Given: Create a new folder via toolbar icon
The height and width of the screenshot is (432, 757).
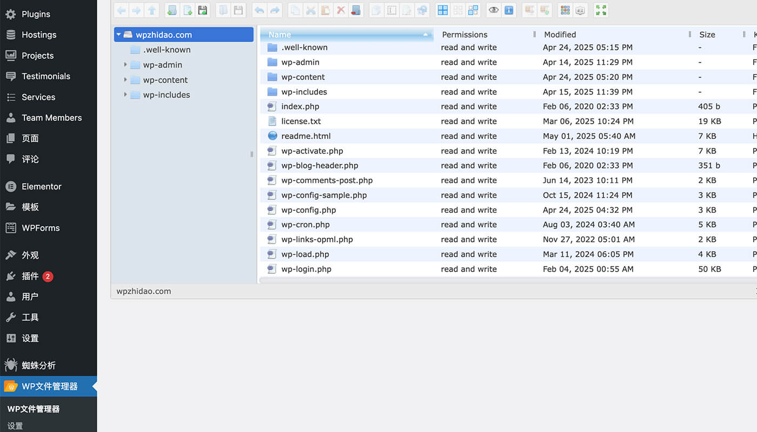Looking at the screenshot, I should pyautogui.click(x=171, y=10).
